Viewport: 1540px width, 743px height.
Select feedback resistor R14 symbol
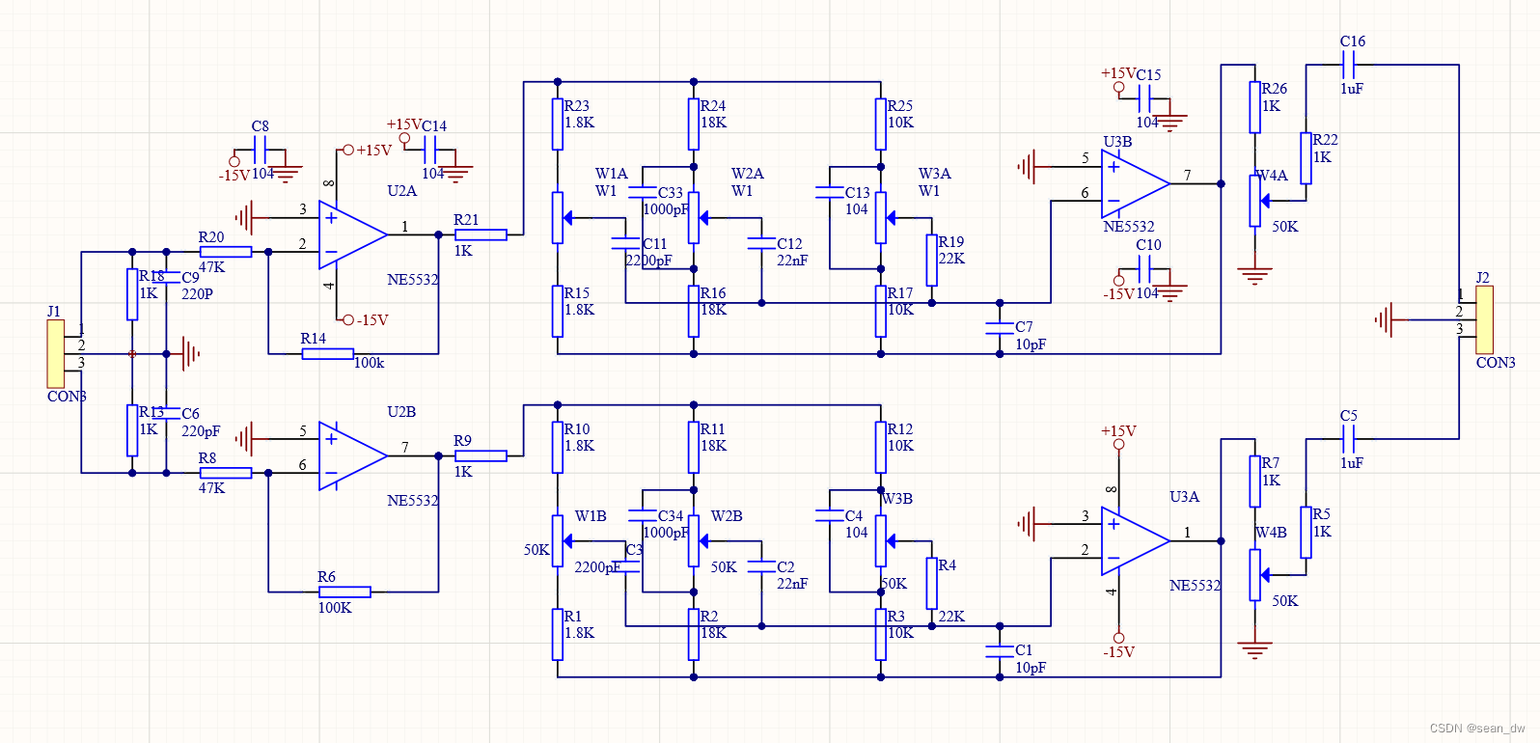coord(328,354)
